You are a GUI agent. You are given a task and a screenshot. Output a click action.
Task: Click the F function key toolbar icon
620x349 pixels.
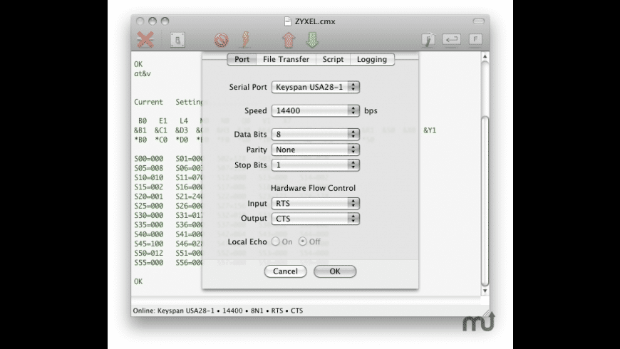[x=475, y=40]
